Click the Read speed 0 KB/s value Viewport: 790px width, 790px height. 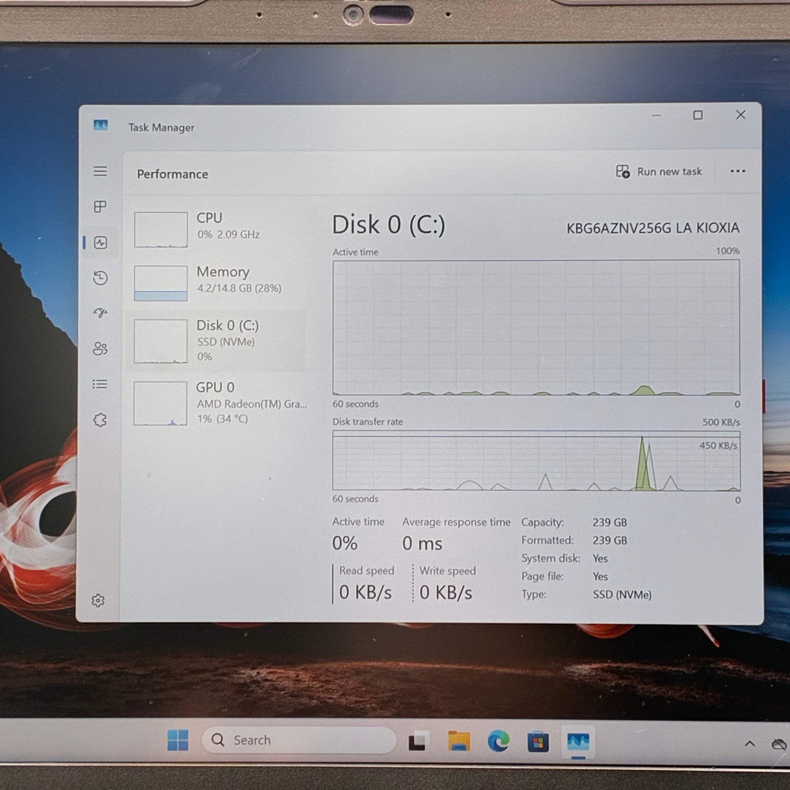(x=365, y=592)
